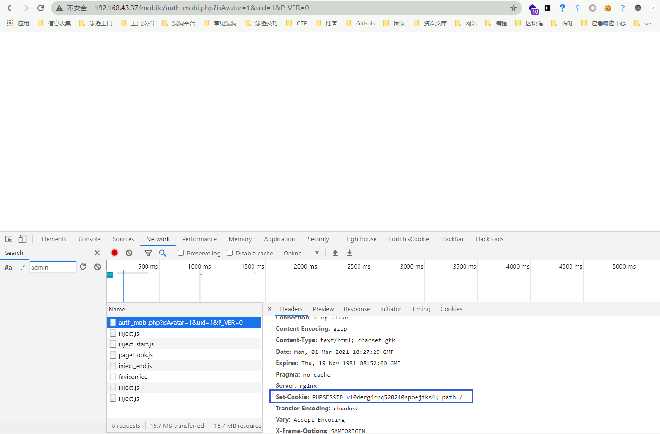Screen dimensions: 660x434
Task: Open the Online throttling dropdown
Action: click(301, 253)
